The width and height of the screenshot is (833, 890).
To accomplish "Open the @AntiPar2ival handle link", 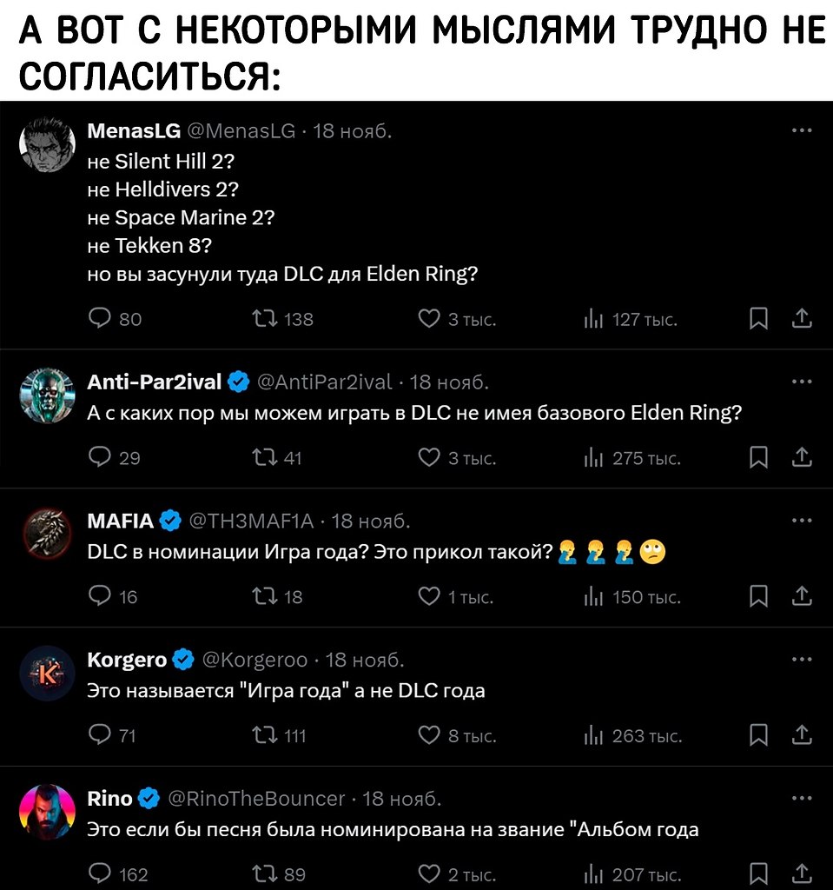I will click(325, 382).
